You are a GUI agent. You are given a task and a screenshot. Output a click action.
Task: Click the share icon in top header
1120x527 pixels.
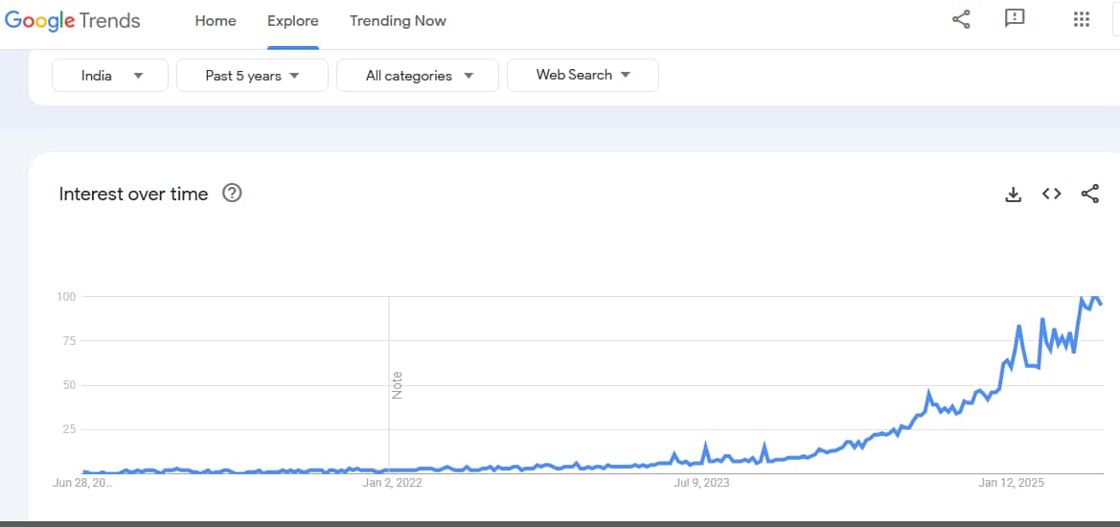(961, 19)
